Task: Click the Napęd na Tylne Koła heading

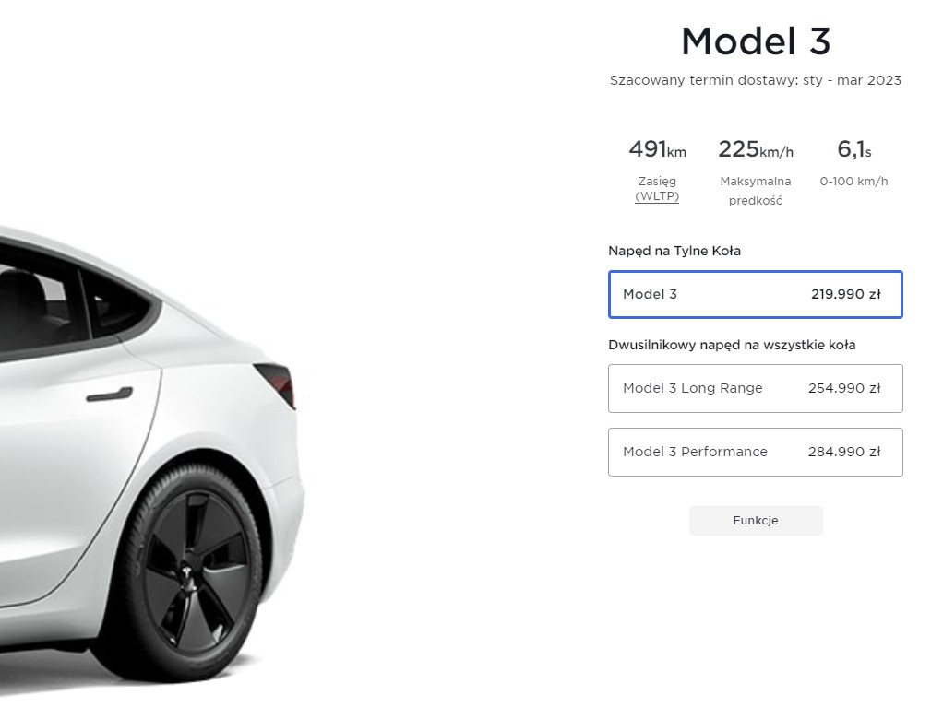Action: 674,250
